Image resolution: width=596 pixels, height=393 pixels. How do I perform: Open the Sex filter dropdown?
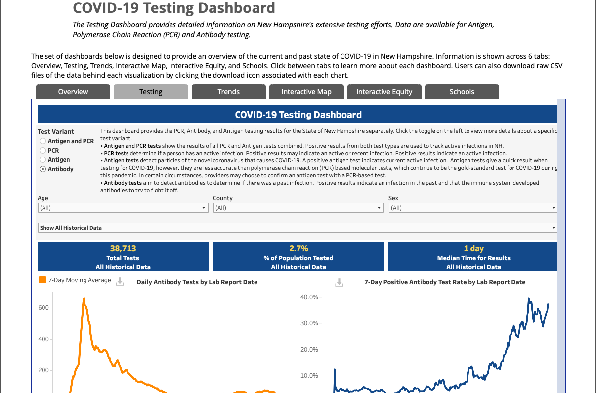click(473, 208)
